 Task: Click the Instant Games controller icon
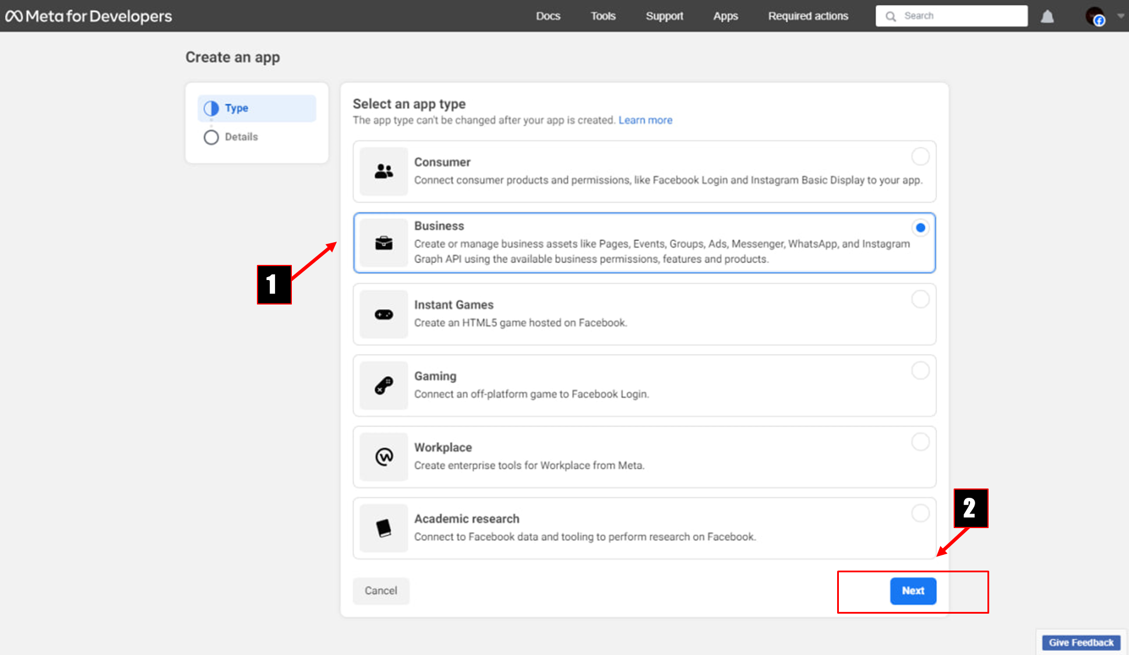pos(383,314)
